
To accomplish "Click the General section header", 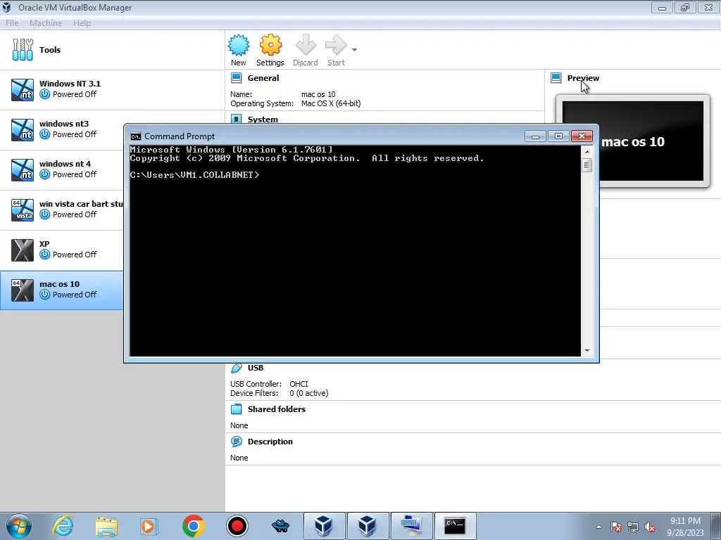I will tap(263, 78).
